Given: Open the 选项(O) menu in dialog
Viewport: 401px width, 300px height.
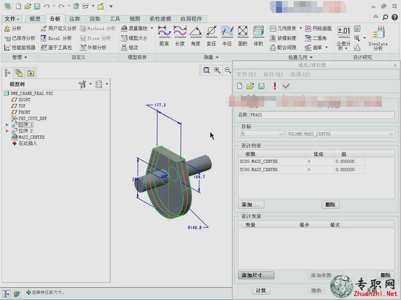Looking at the screenshot, I should point(300,74).
